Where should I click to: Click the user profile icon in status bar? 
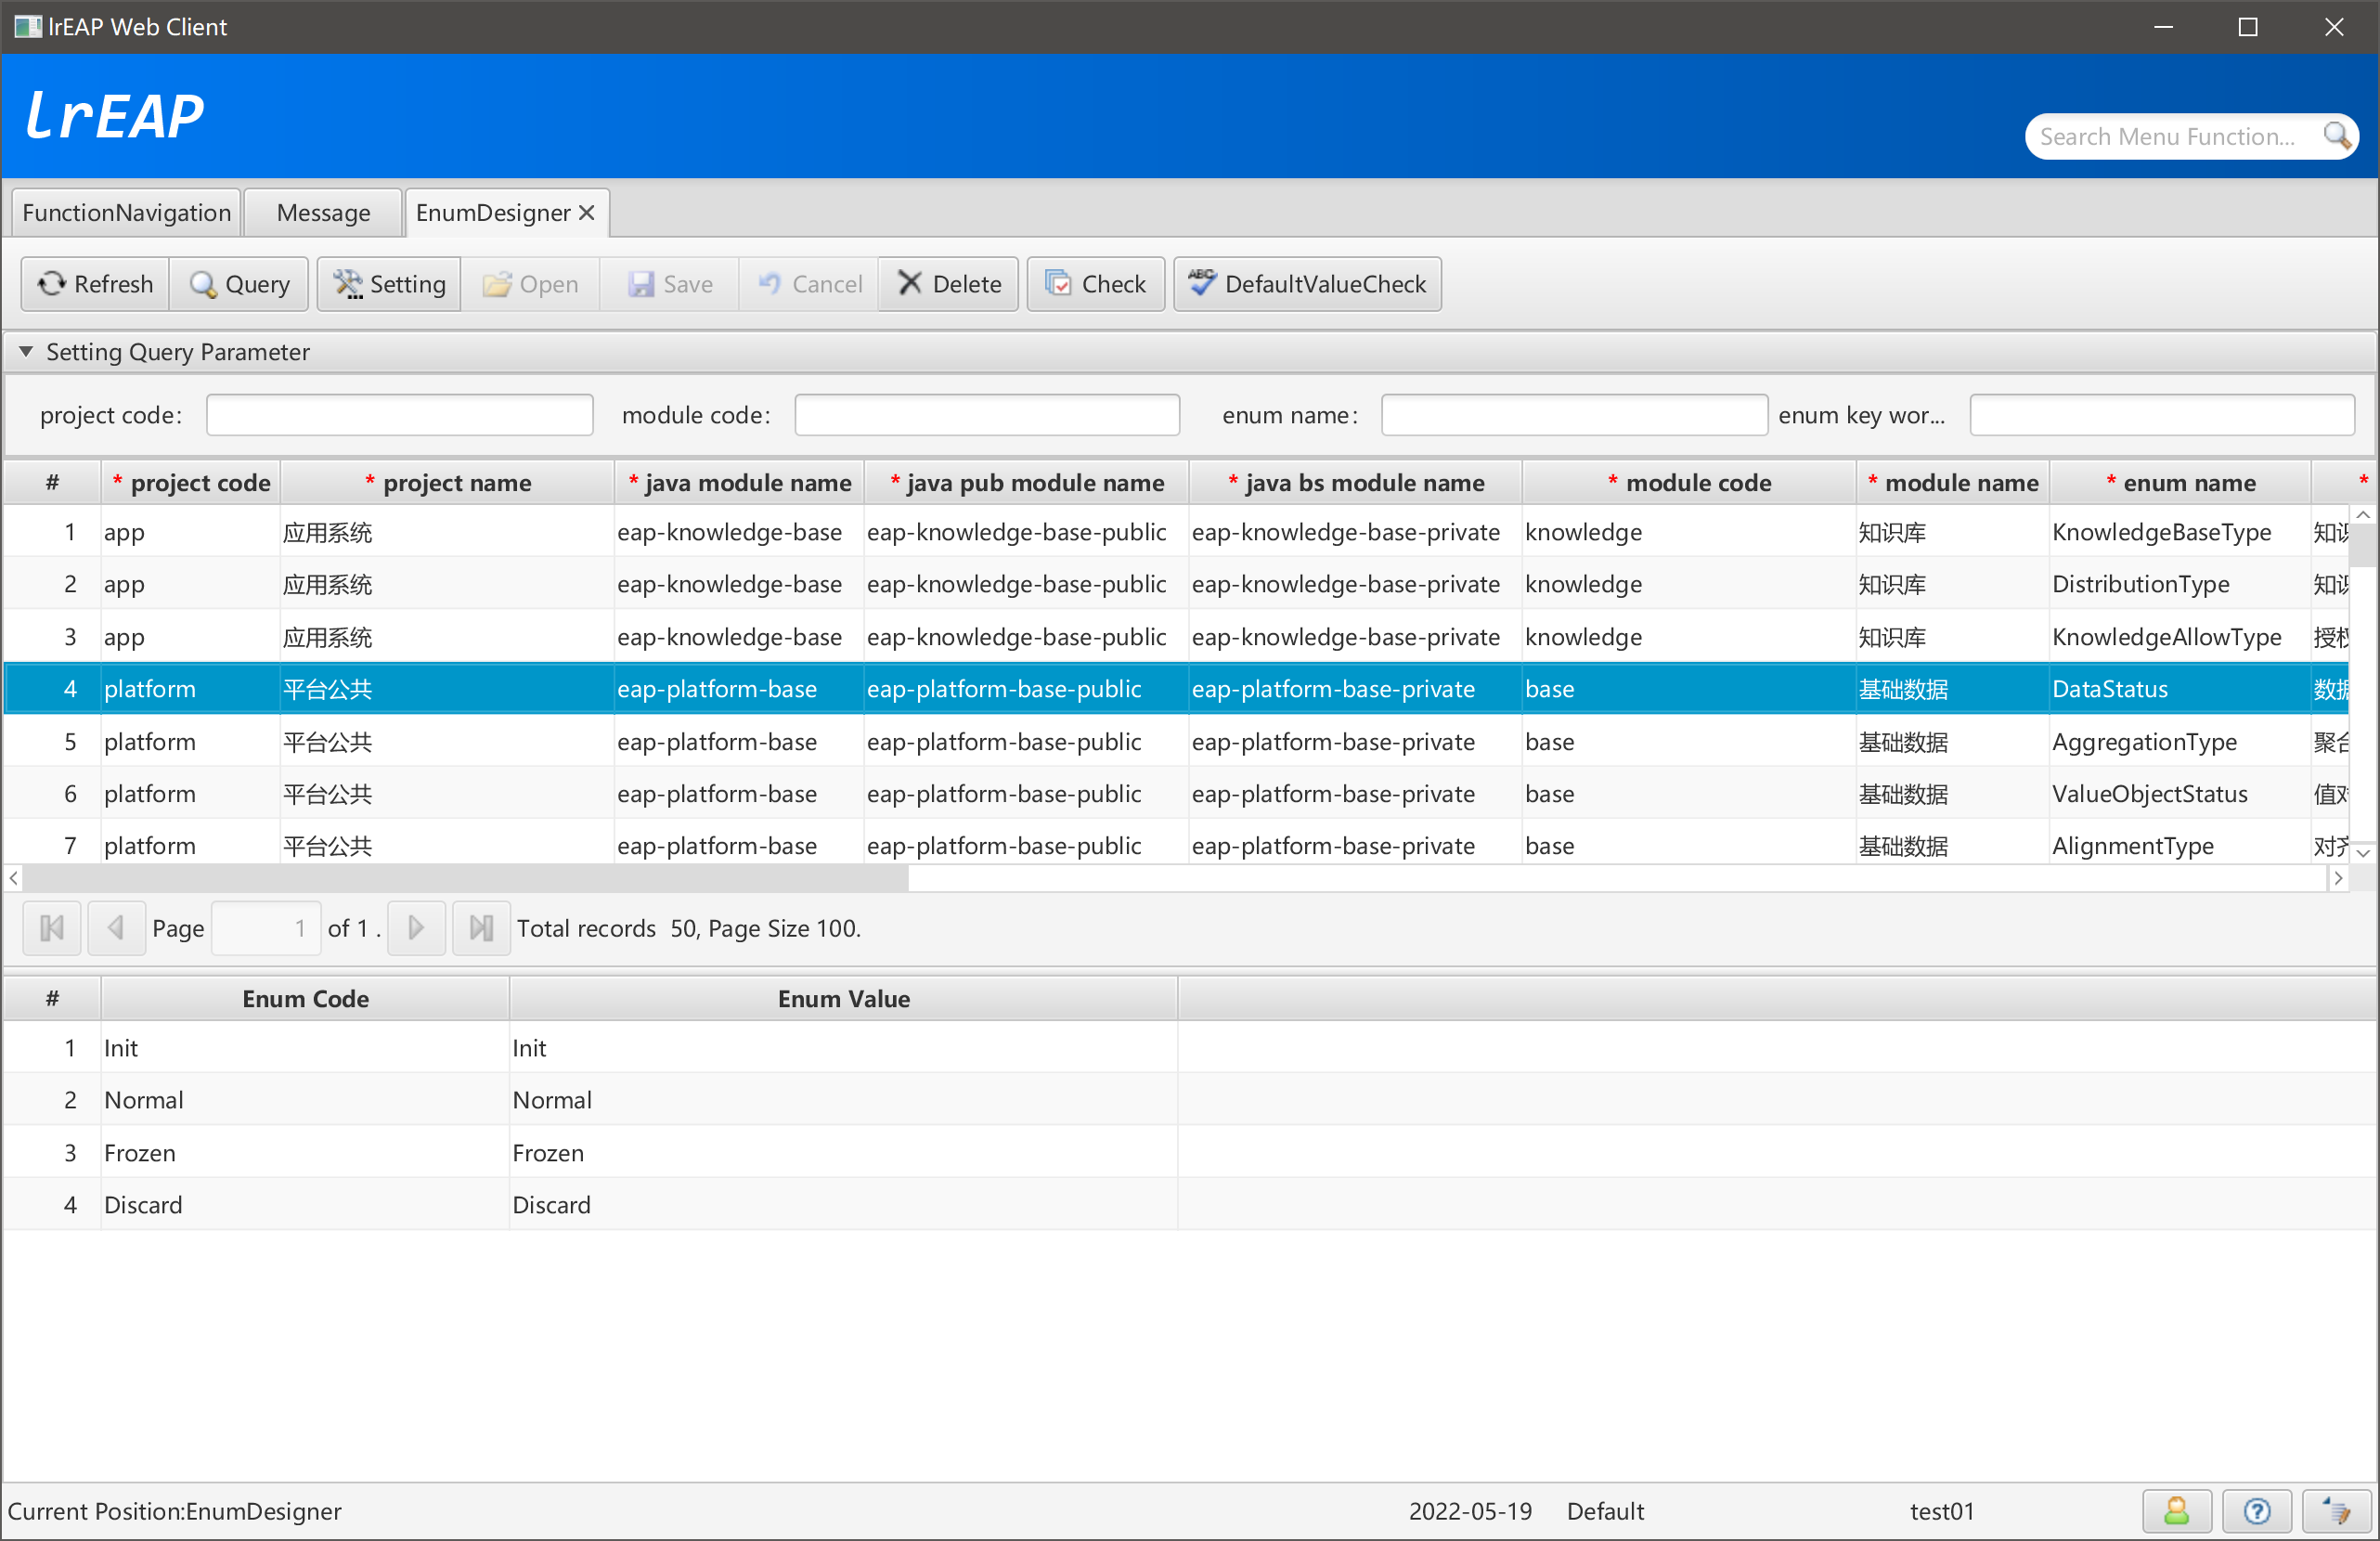coord(2176,1511)
